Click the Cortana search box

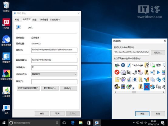click(x=34, y=123)
